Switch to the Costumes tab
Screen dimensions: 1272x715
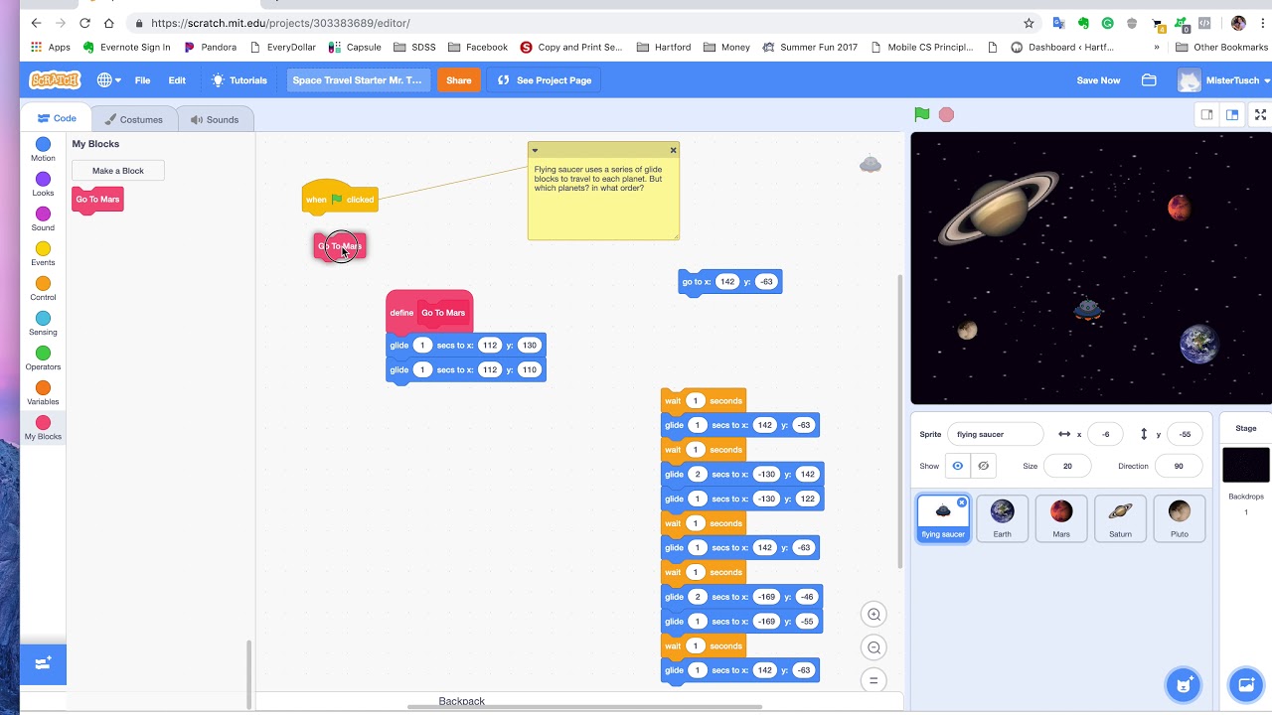(x=134, y=119)
